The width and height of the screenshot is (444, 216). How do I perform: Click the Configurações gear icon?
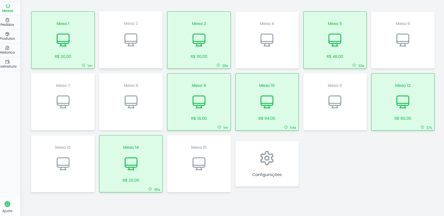pos(267,158)
